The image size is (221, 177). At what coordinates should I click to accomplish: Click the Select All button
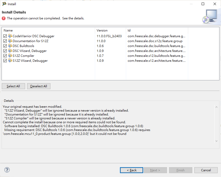13,86
